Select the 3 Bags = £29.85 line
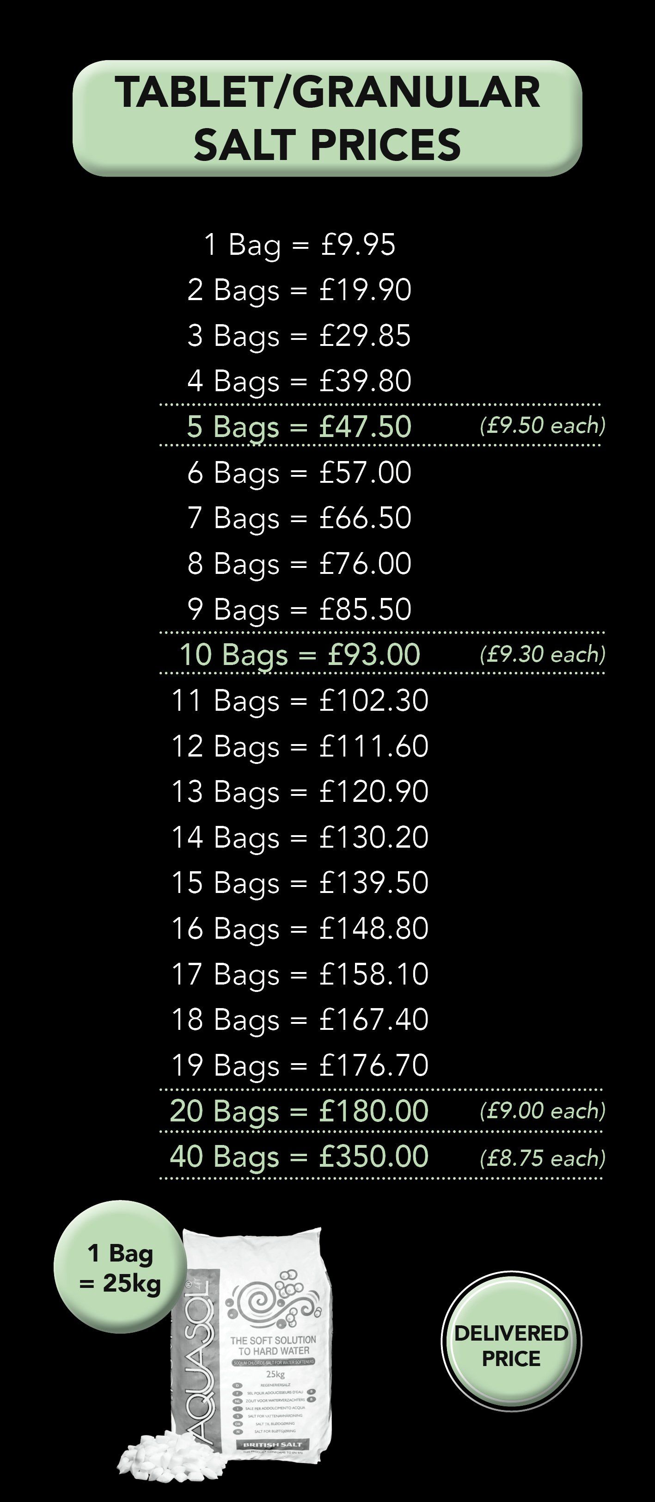Screen dimensions: 655x1502 pos(299,336)
